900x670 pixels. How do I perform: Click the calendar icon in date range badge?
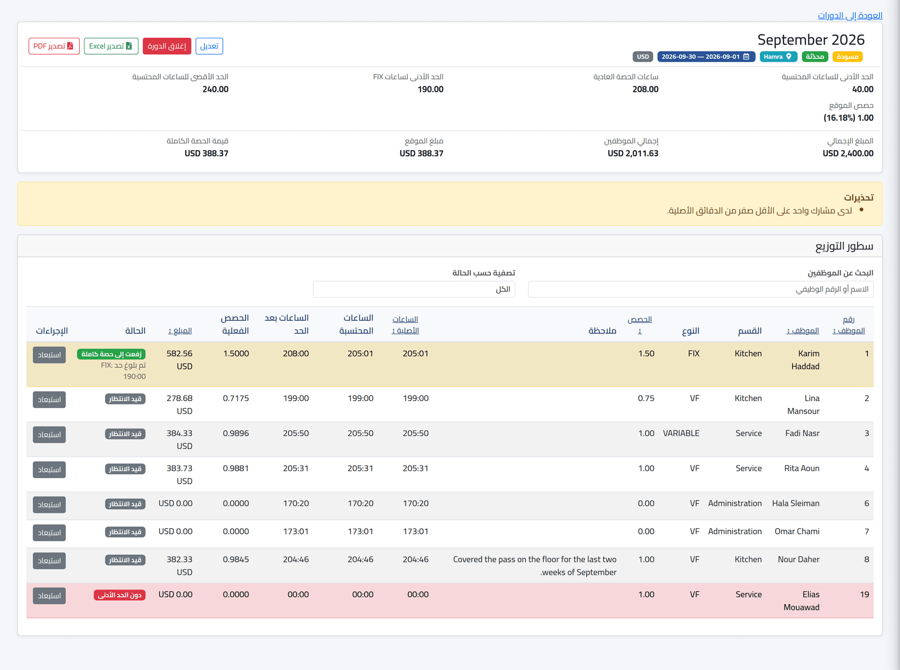746,57
